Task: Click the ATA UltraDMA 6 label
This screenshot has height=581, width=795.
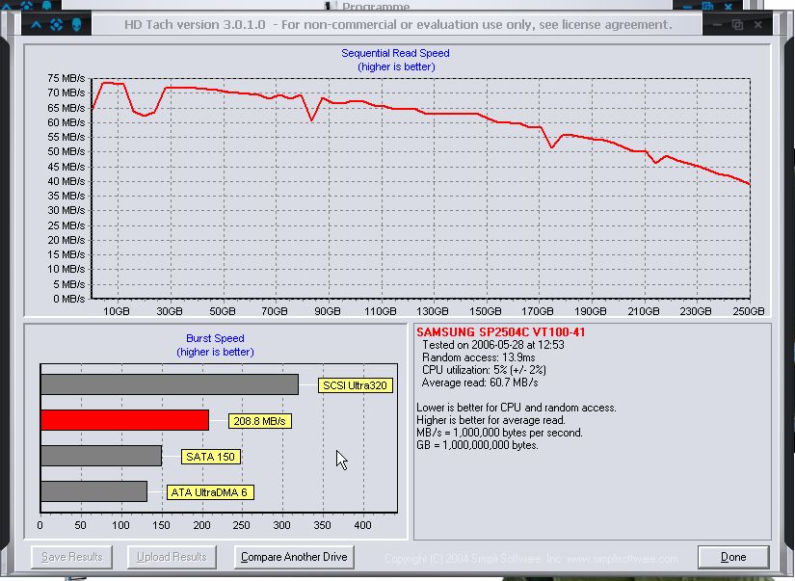Action: point(210,492)
